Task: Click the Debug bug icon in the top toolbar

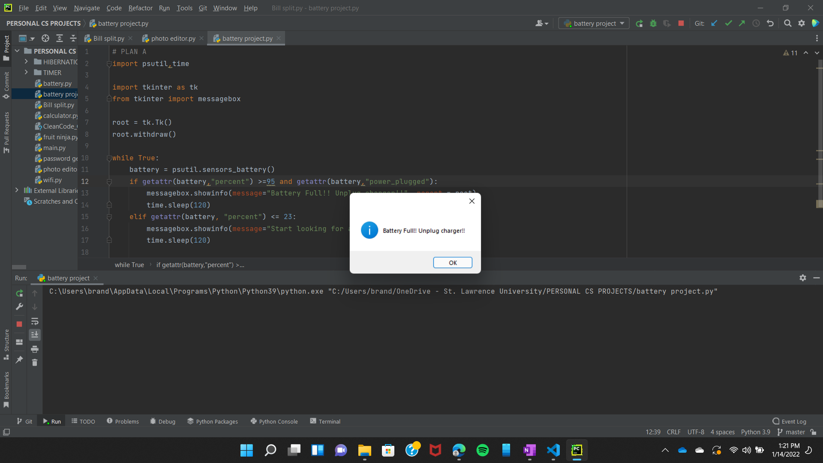Action: (653, 24)
